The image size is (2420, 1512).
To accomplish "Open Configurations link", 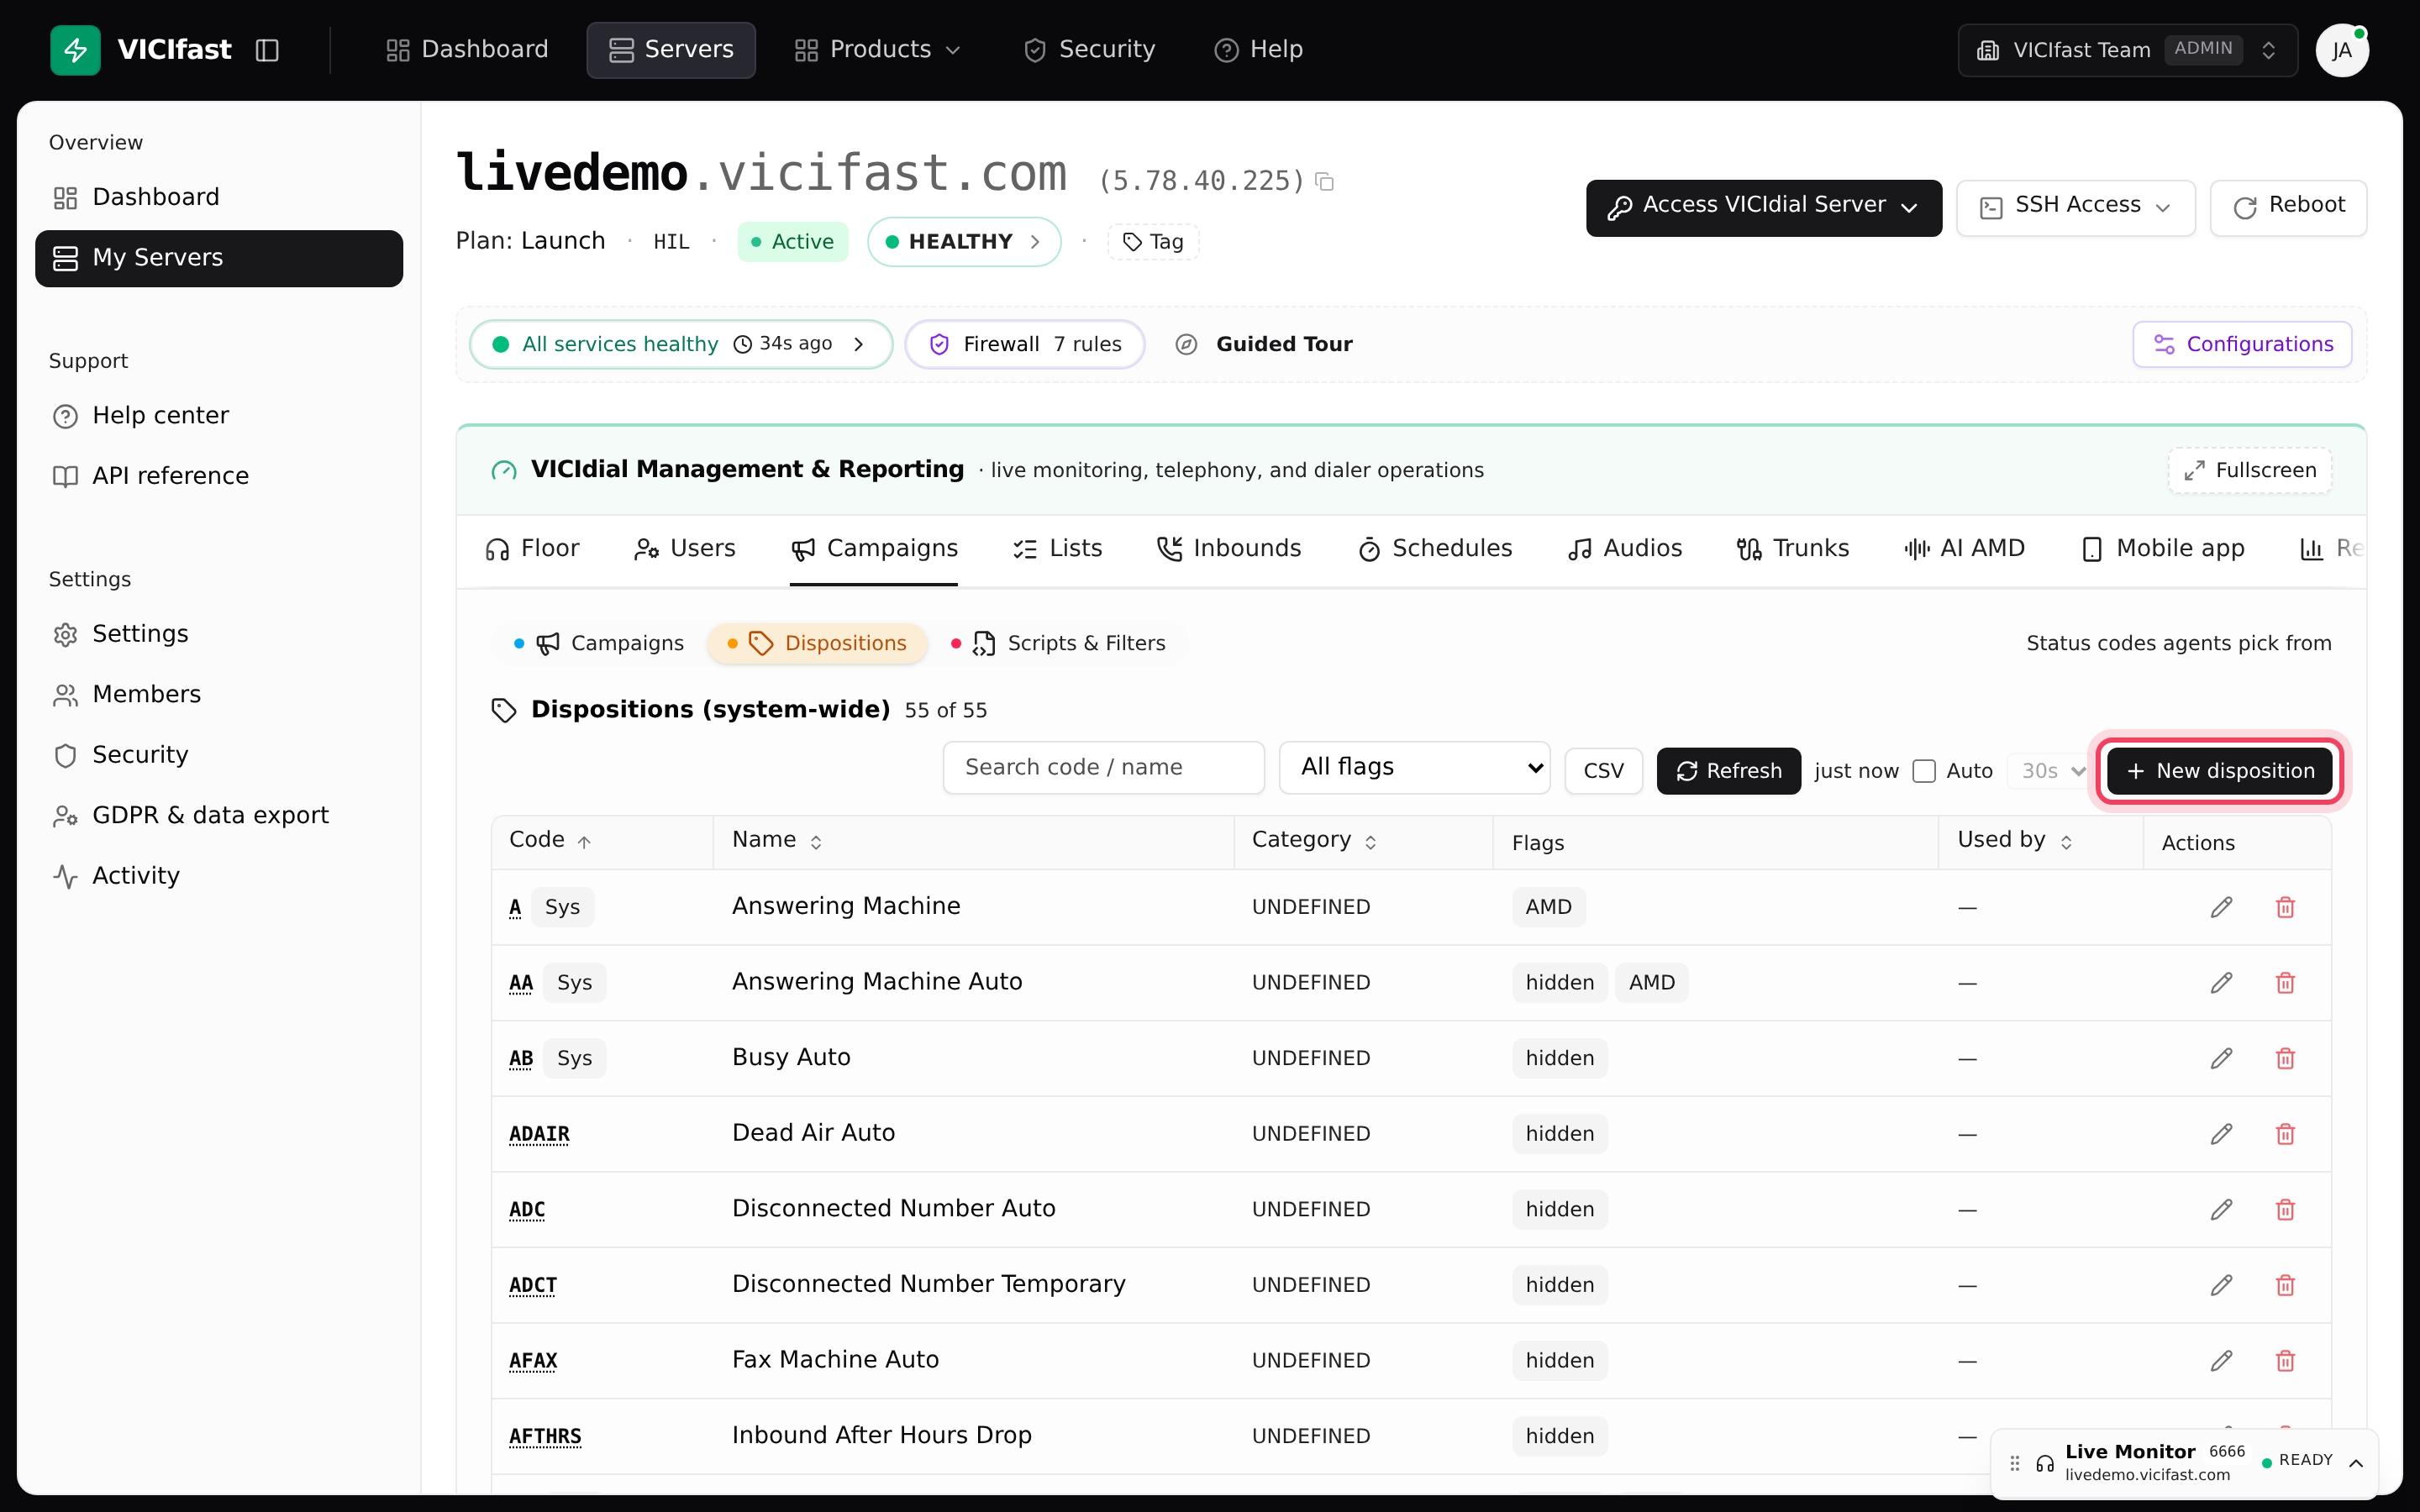I will 2242,344.
